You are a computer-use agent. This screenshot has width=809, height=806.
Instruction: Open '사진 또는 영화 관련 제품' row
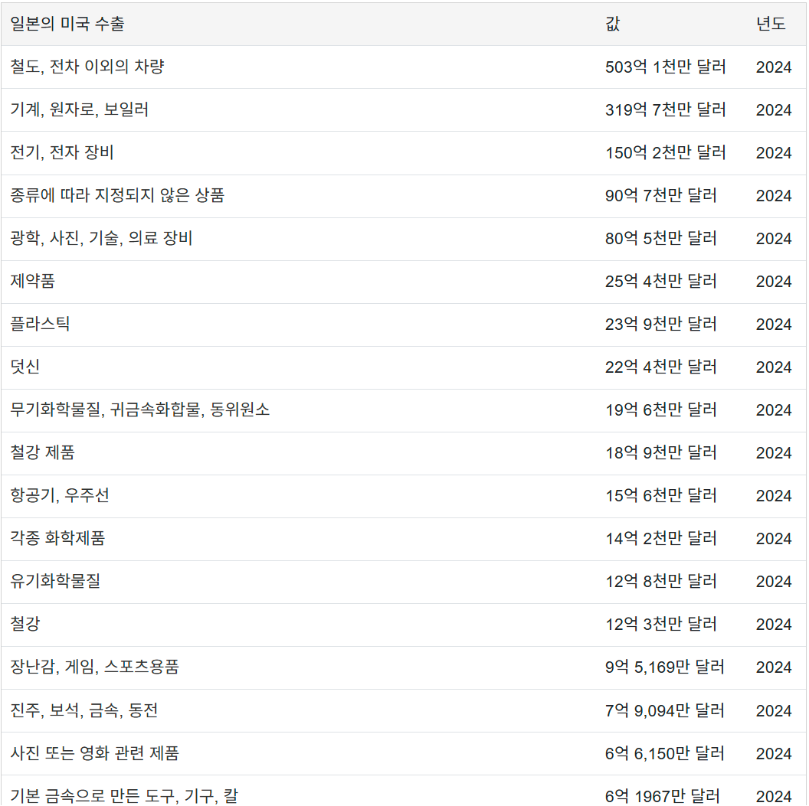pos(95,754)
